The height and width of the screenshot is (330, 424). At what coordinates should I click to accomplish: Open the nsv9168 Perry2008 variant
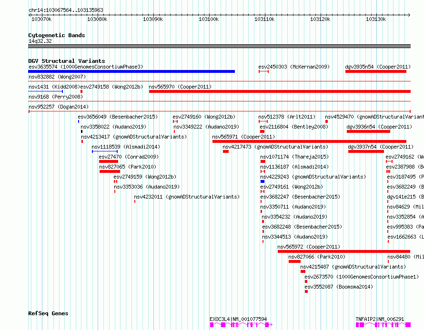click(x=56, y=97)
